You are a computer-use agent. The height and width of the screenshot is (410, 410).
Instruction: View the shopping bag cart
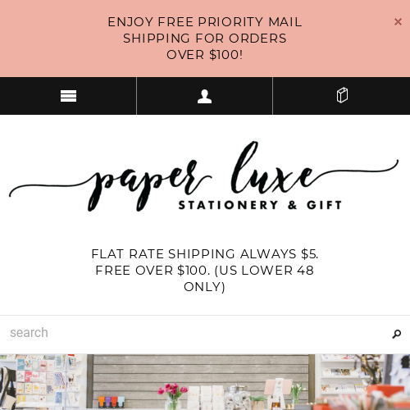pos(342,95)
